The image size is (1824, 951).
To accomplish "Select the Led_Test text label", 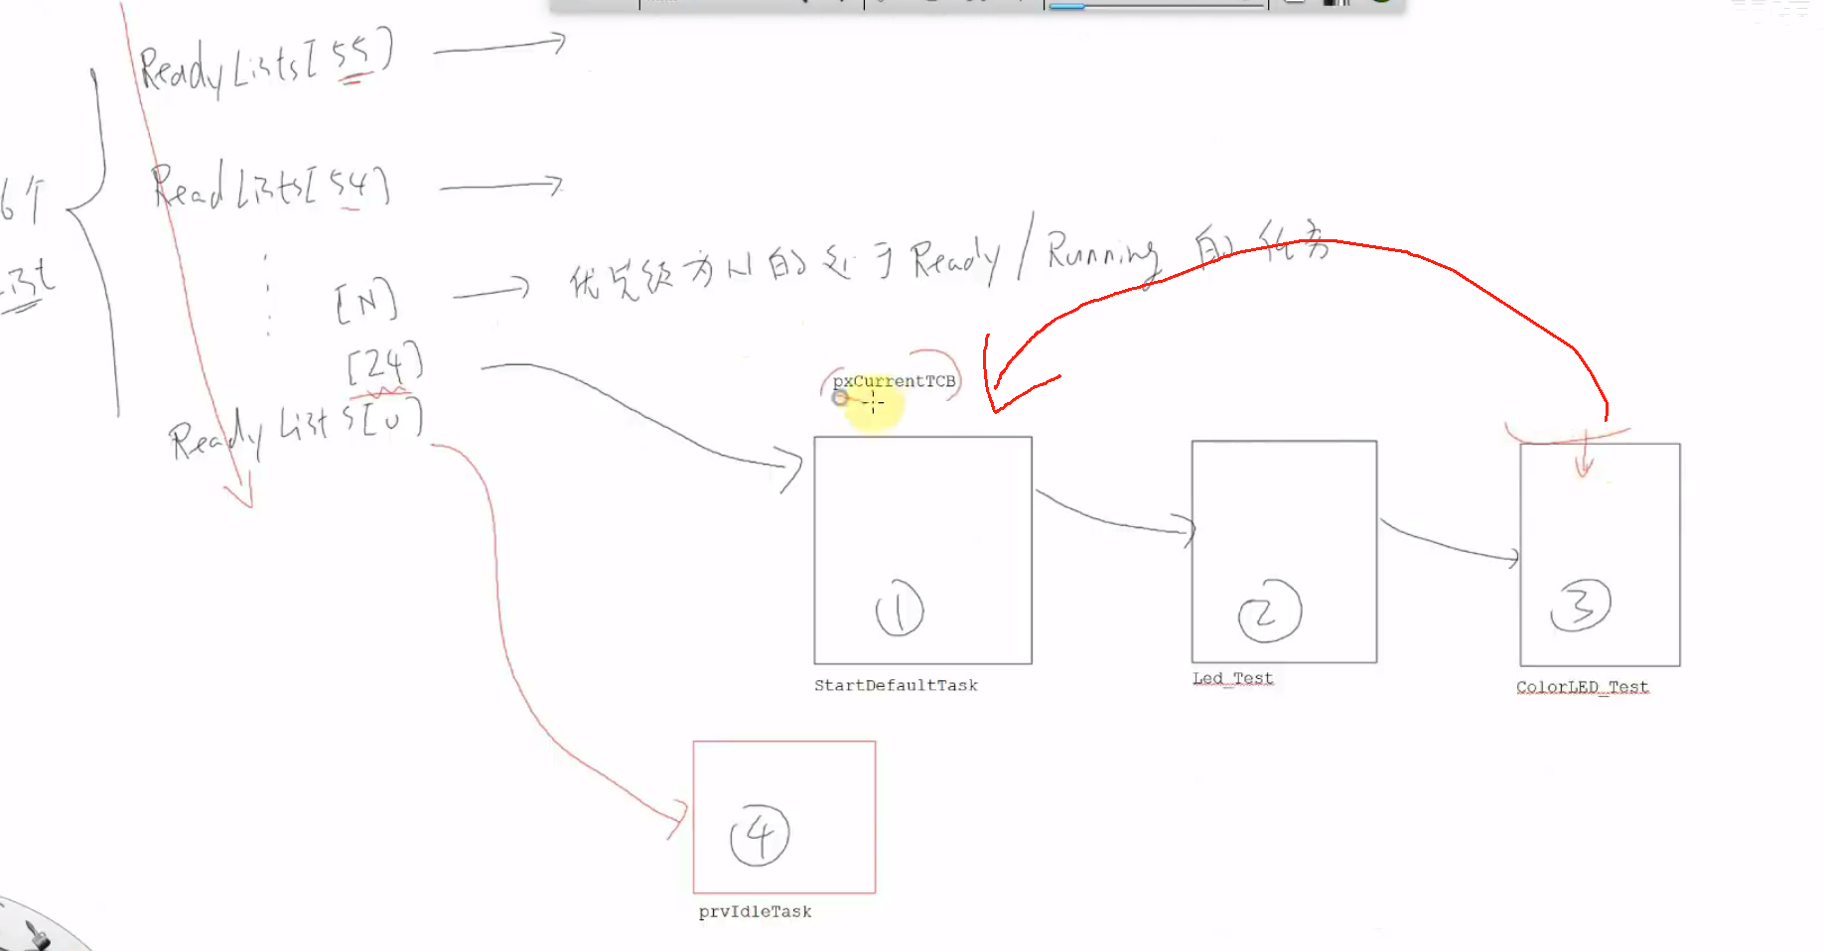I will (1232, 678).
